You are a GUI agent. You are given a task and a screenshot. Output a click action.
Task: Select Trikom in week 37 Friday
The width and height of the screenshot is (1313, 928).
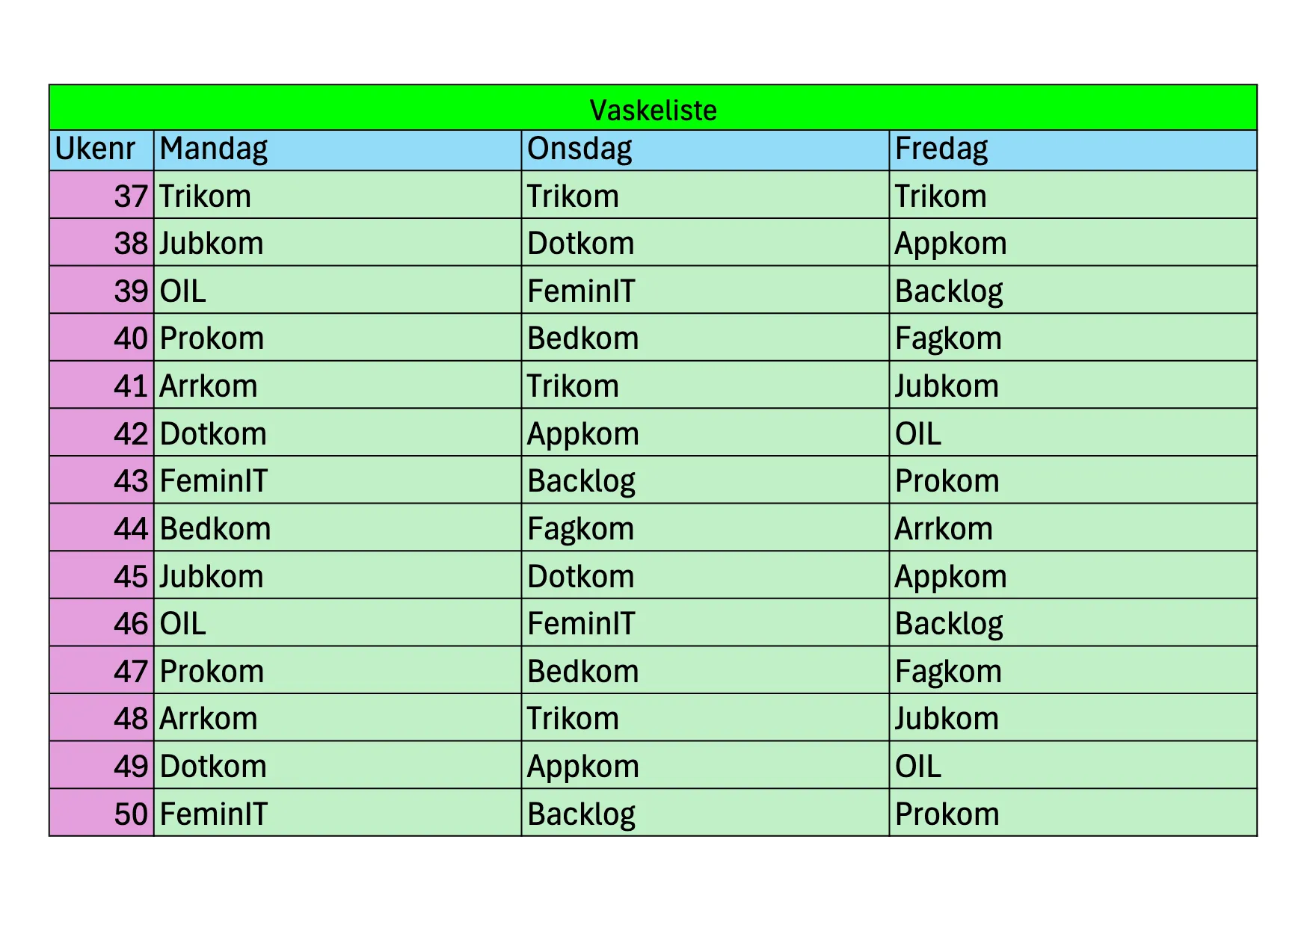tap(941, 197)
